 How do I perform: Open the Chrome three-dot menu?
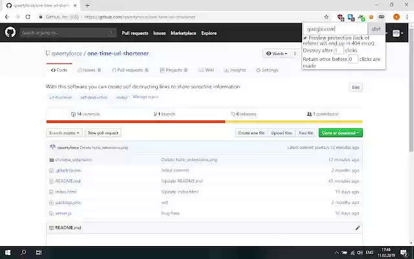click(x=407, y=17)
